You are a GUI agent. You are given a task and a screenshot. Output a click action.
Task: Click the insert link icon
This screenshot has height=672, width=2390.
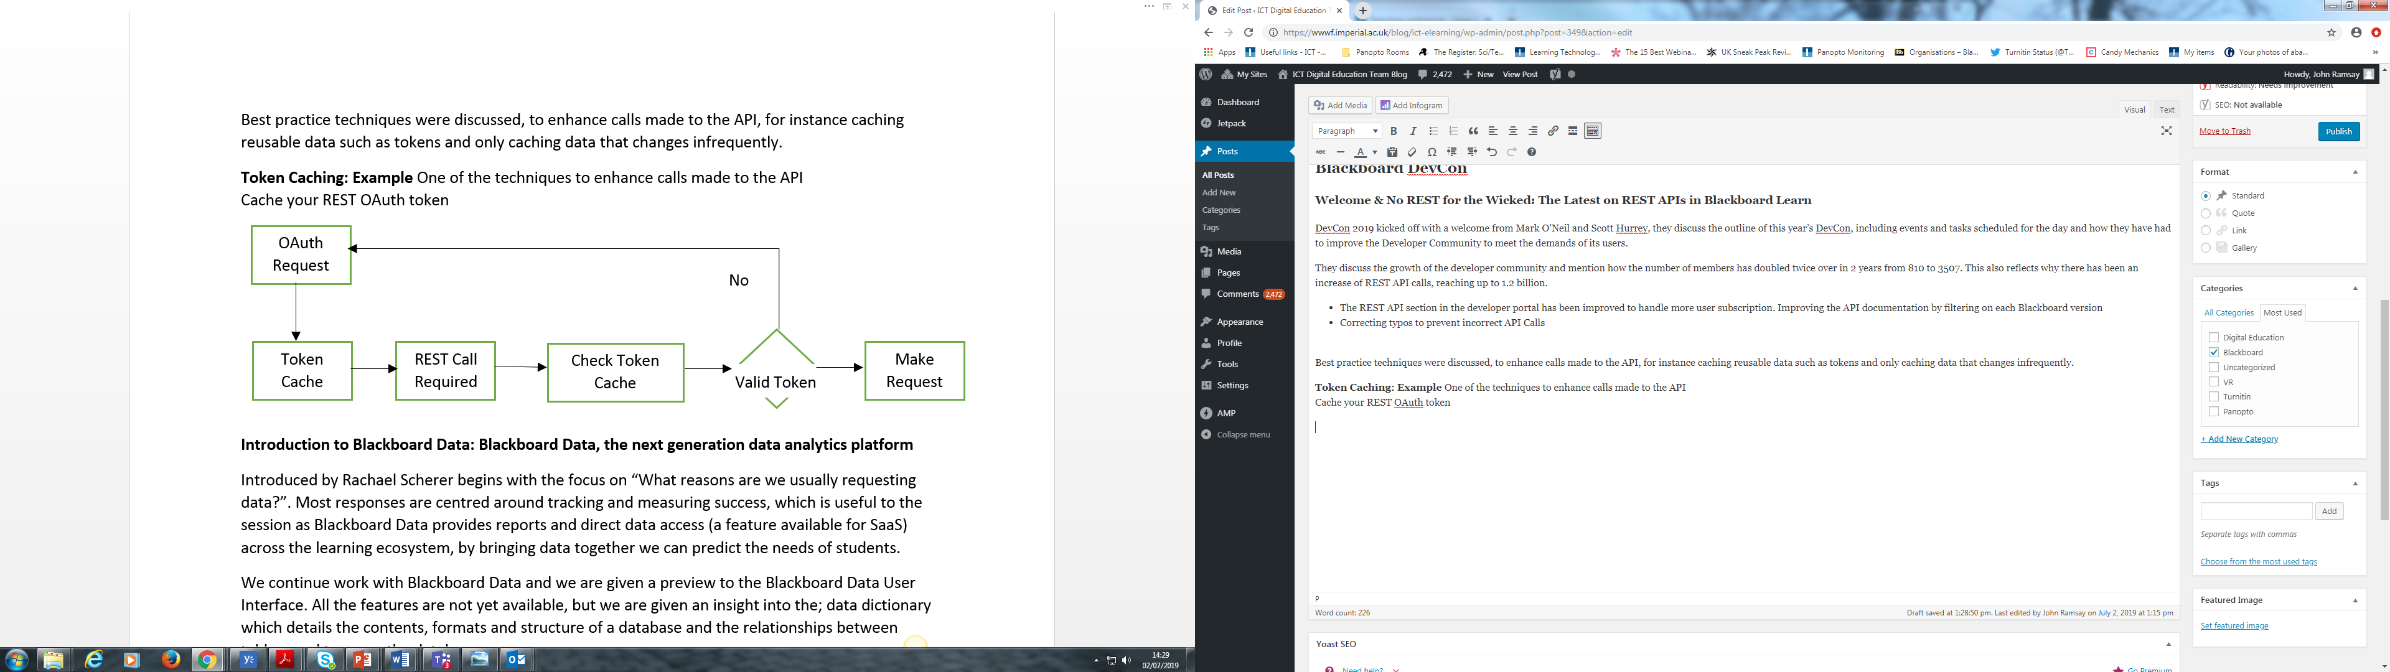[1553, 132]
